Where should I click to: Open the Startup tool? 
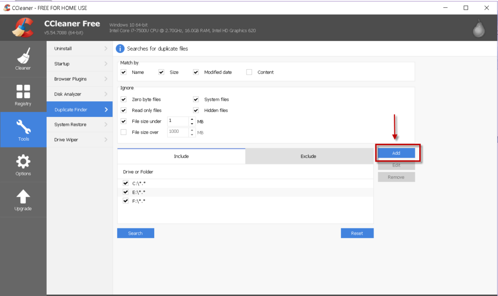(79, 64)
